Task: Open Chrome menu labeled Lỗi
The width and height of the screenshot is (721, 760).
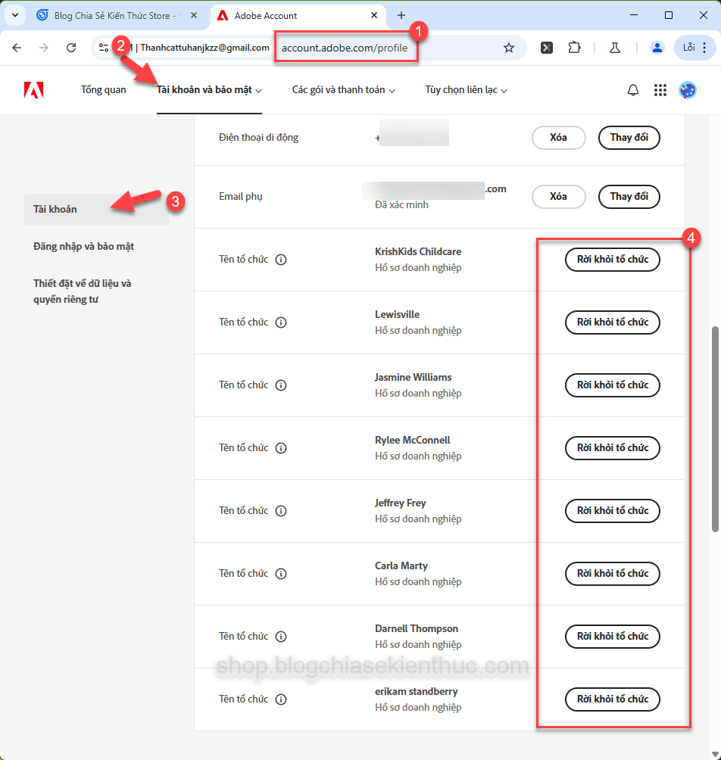Action: (694, 48)
